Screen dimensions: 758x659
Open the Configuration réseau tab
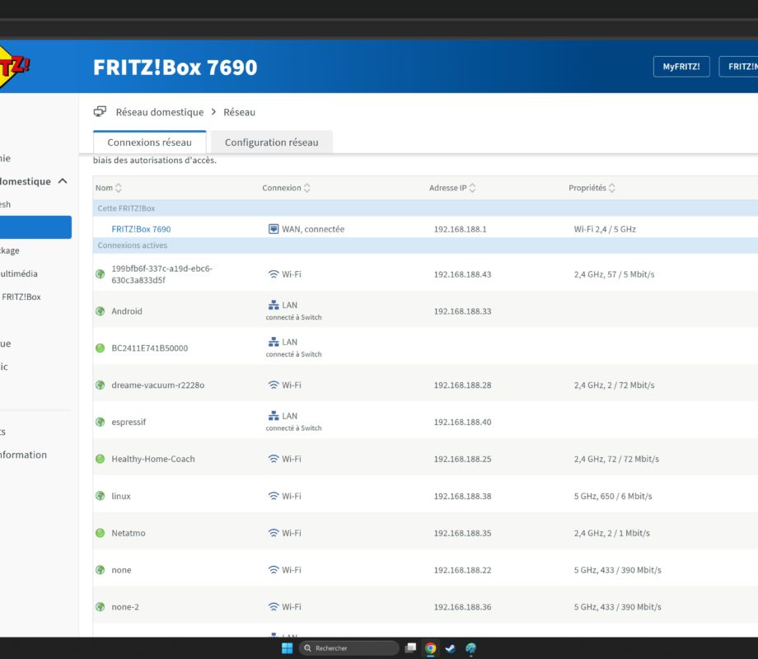(272, 143)
